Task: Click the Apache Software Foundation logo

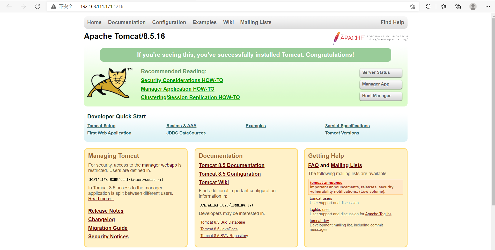Action: 370,38
